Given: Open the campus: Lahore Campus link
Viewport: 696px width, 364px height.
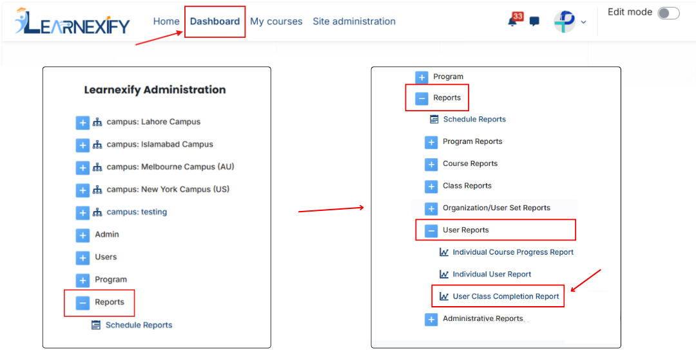Looking at the screenshot, I should (153, 122).
